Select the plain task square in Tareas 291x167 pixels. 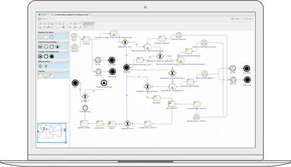point(40,76)
